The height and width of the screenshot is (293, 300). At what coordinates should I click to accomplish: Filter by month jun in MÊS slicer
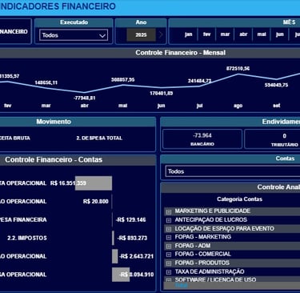click(279, 34)
